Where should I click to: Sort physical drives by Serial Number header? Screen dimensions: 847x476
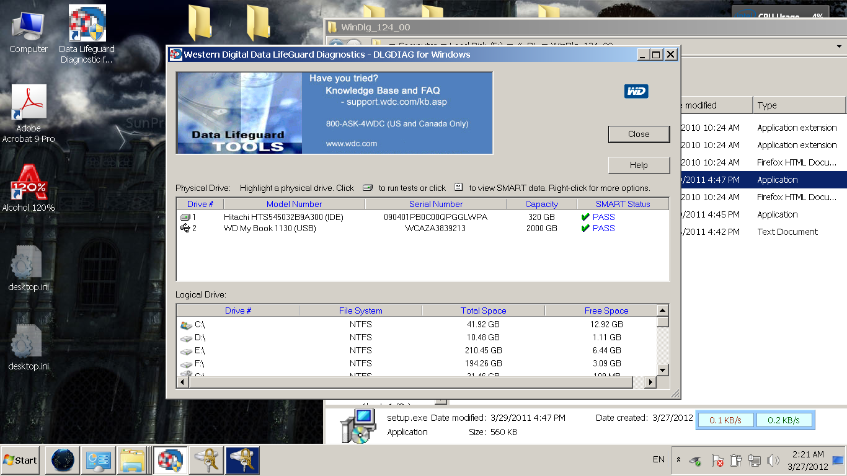click(x=436, y=204)
